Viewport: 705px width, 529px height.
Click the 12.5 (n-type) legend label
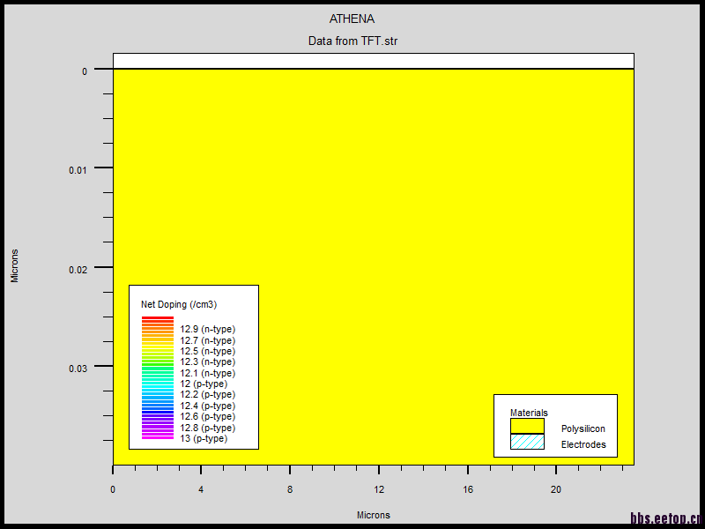207,351
